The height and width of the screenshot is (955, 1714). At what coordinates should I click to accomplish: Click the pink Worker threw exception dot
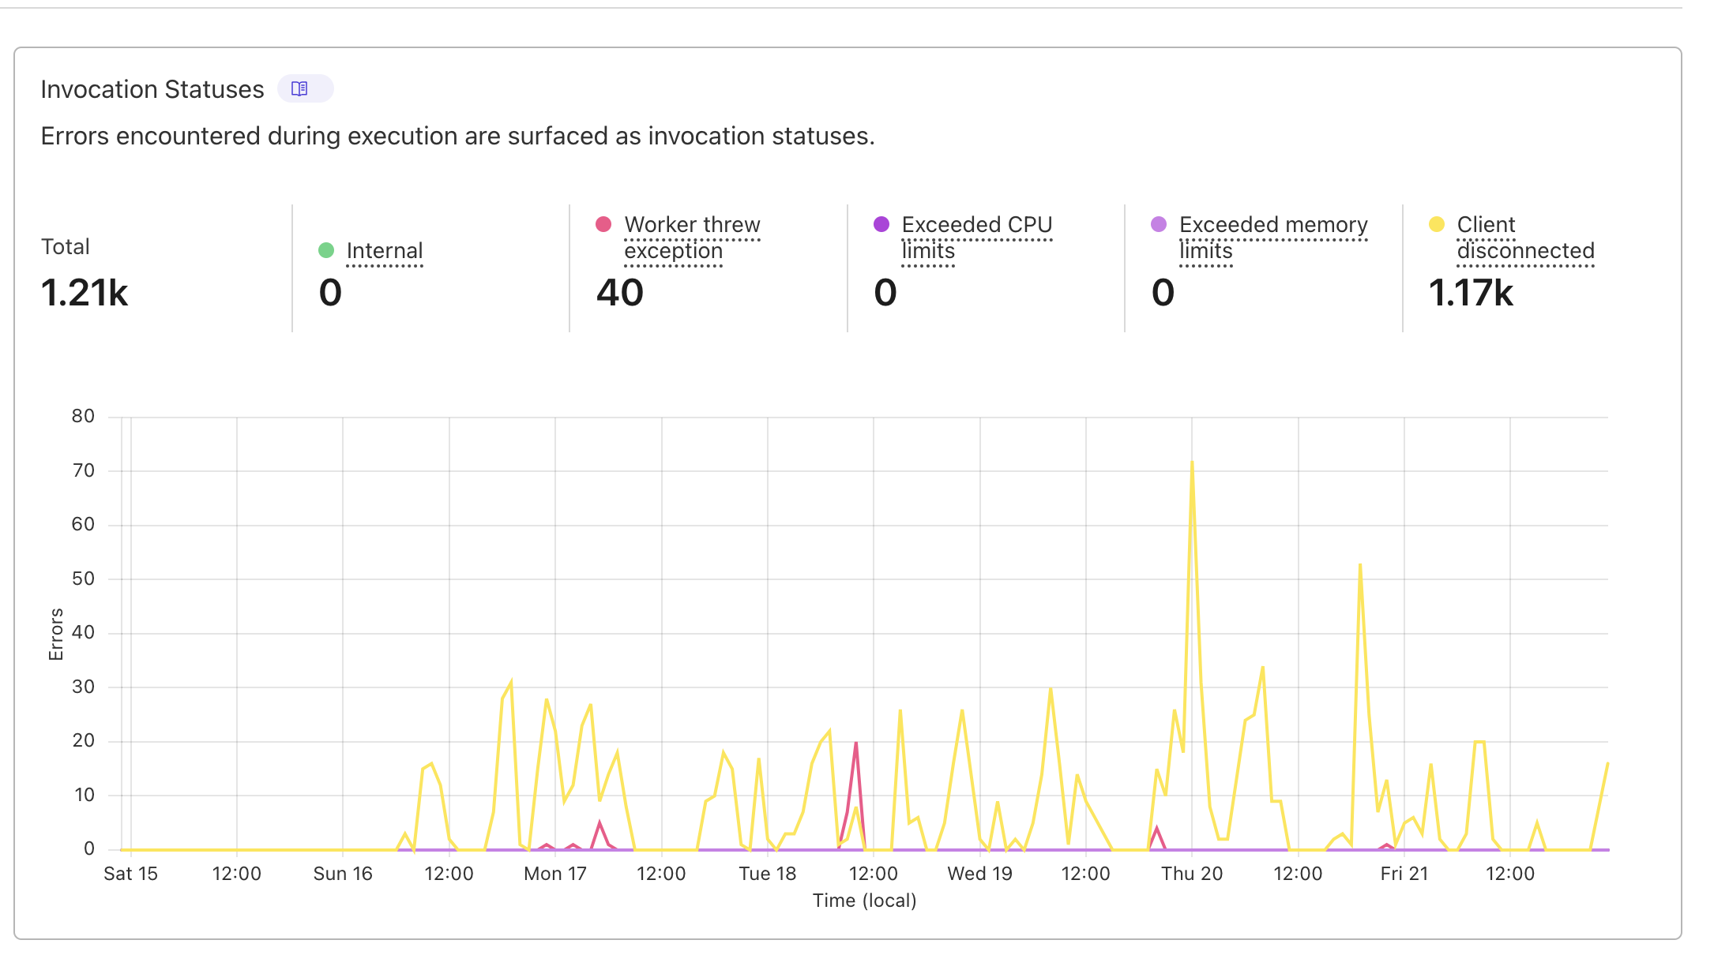603,223
